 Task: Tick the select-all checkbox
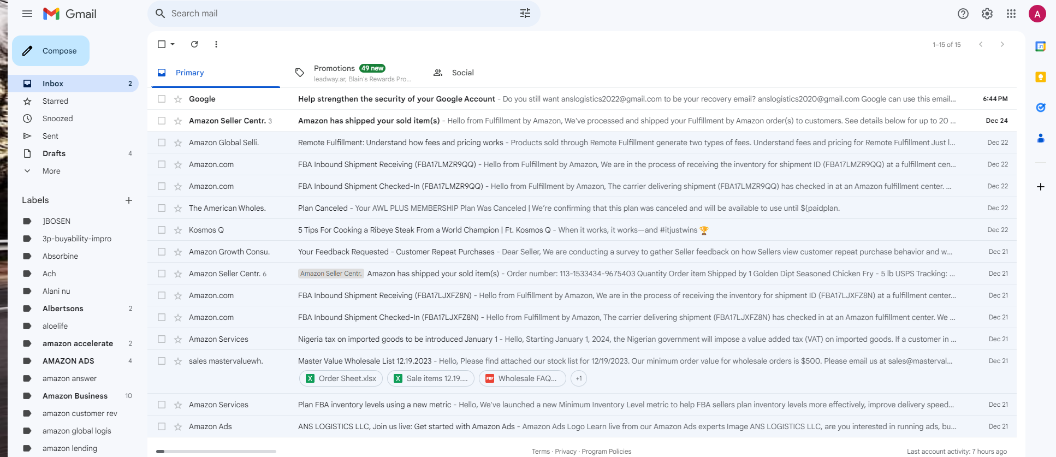point(162,44)
